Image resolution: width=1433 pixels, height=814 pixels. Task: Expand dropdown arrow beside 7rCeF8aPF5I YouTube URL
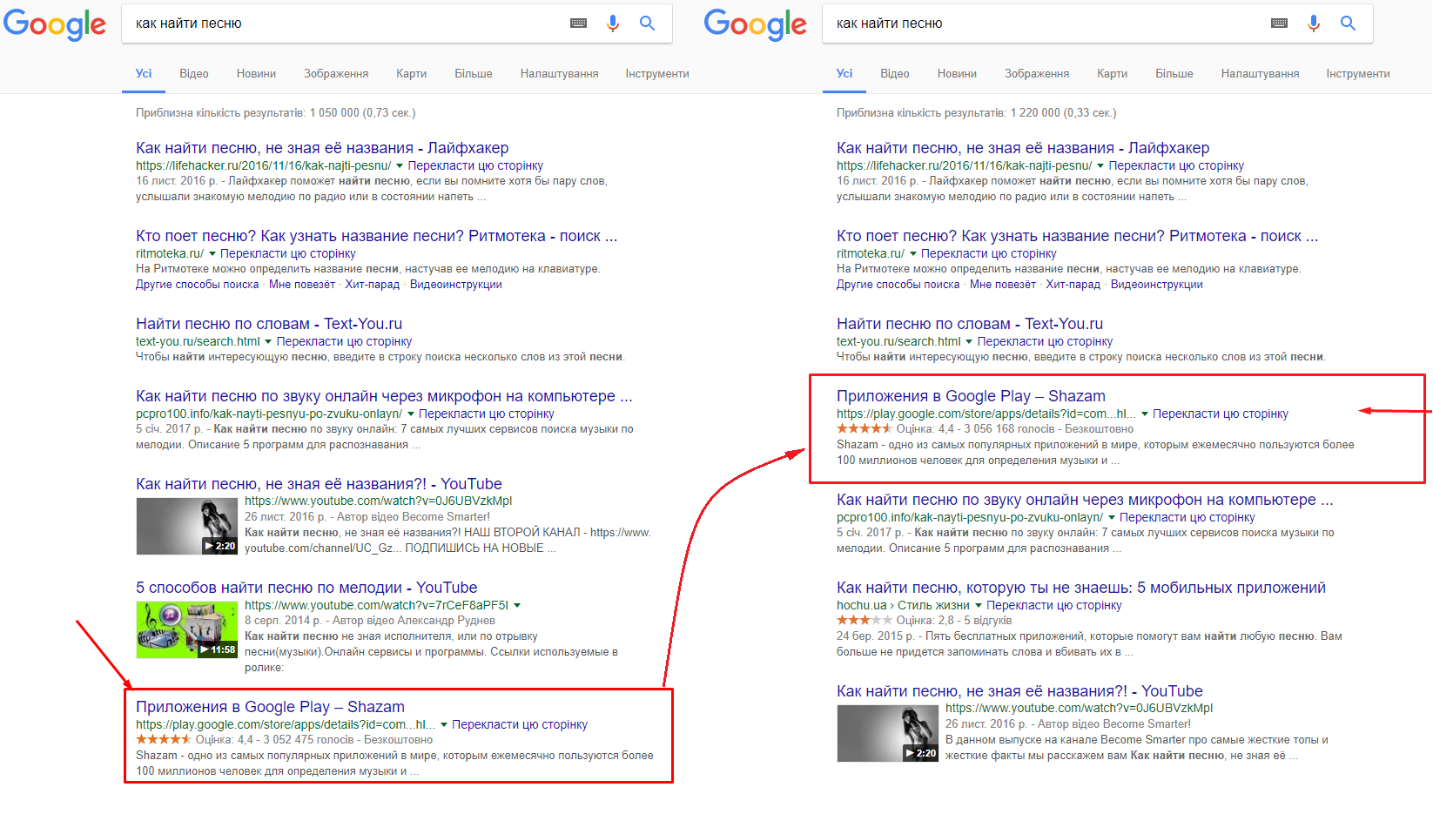pos(517,605)
